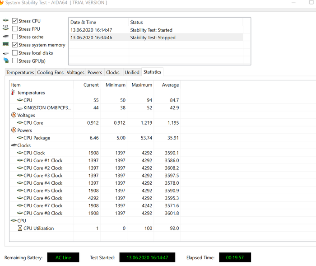Select the Temperatures group row

(x=95, y=93)
